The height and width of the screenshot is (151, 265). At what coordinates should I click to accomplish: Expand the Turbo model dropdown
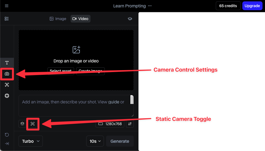tap(31, 141)
